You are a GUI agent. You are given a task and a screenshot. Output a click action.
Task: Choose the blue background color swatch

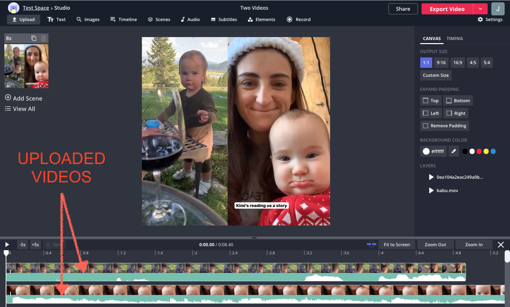pos(493,151)
